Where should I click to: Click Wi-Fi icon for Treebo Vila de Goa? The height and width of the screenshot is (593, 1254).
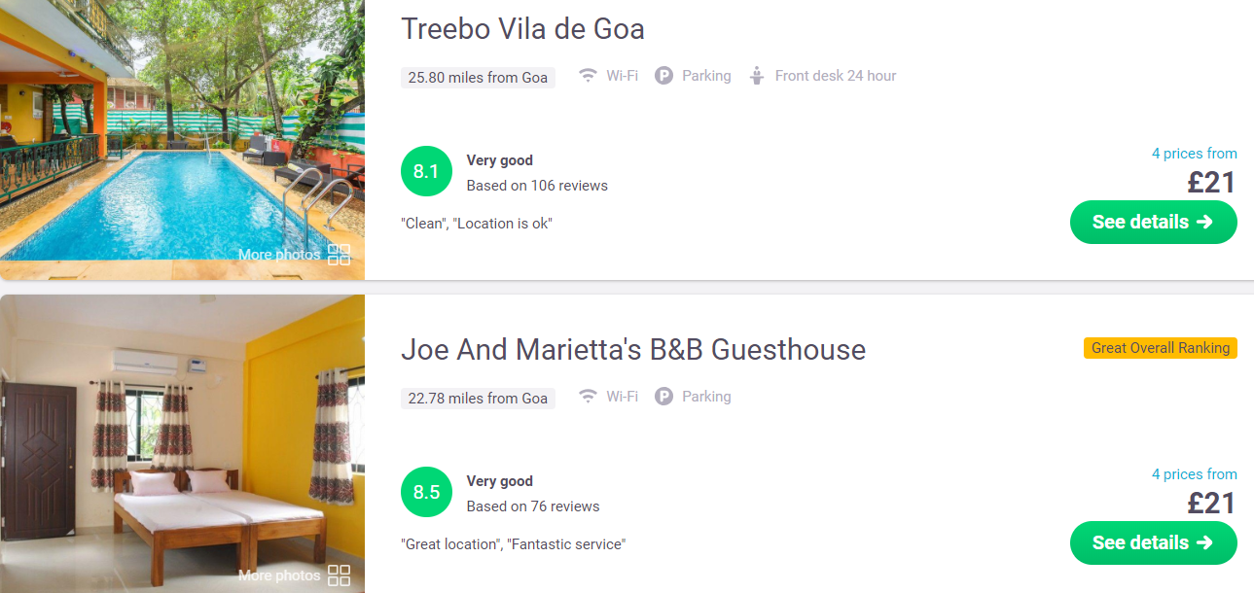pyautogui.click(x=588, y=76)
